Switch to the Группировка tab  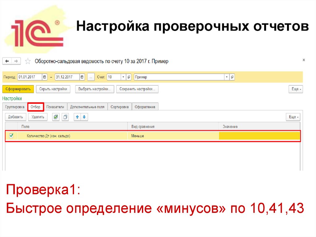point(15,107)
